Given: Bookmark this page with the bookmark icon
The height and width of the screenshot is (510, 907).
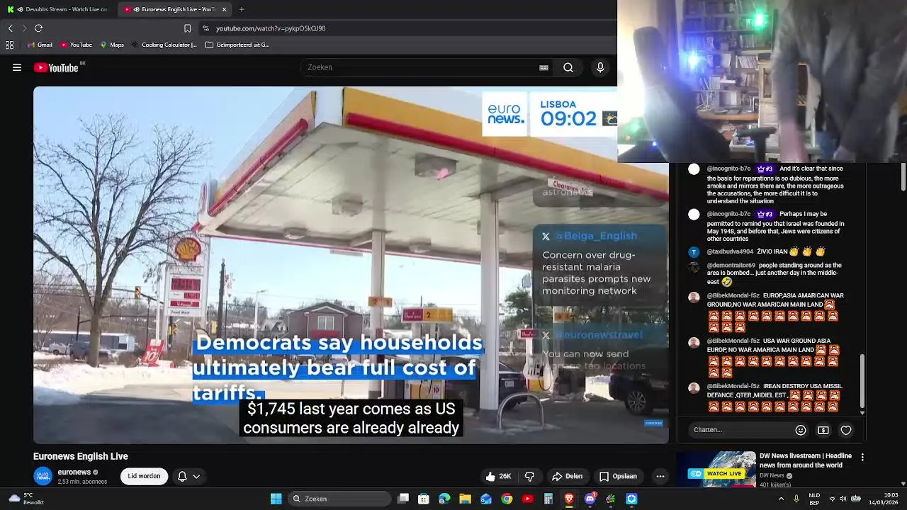Looking at the screenshot, I should [187, 28].
